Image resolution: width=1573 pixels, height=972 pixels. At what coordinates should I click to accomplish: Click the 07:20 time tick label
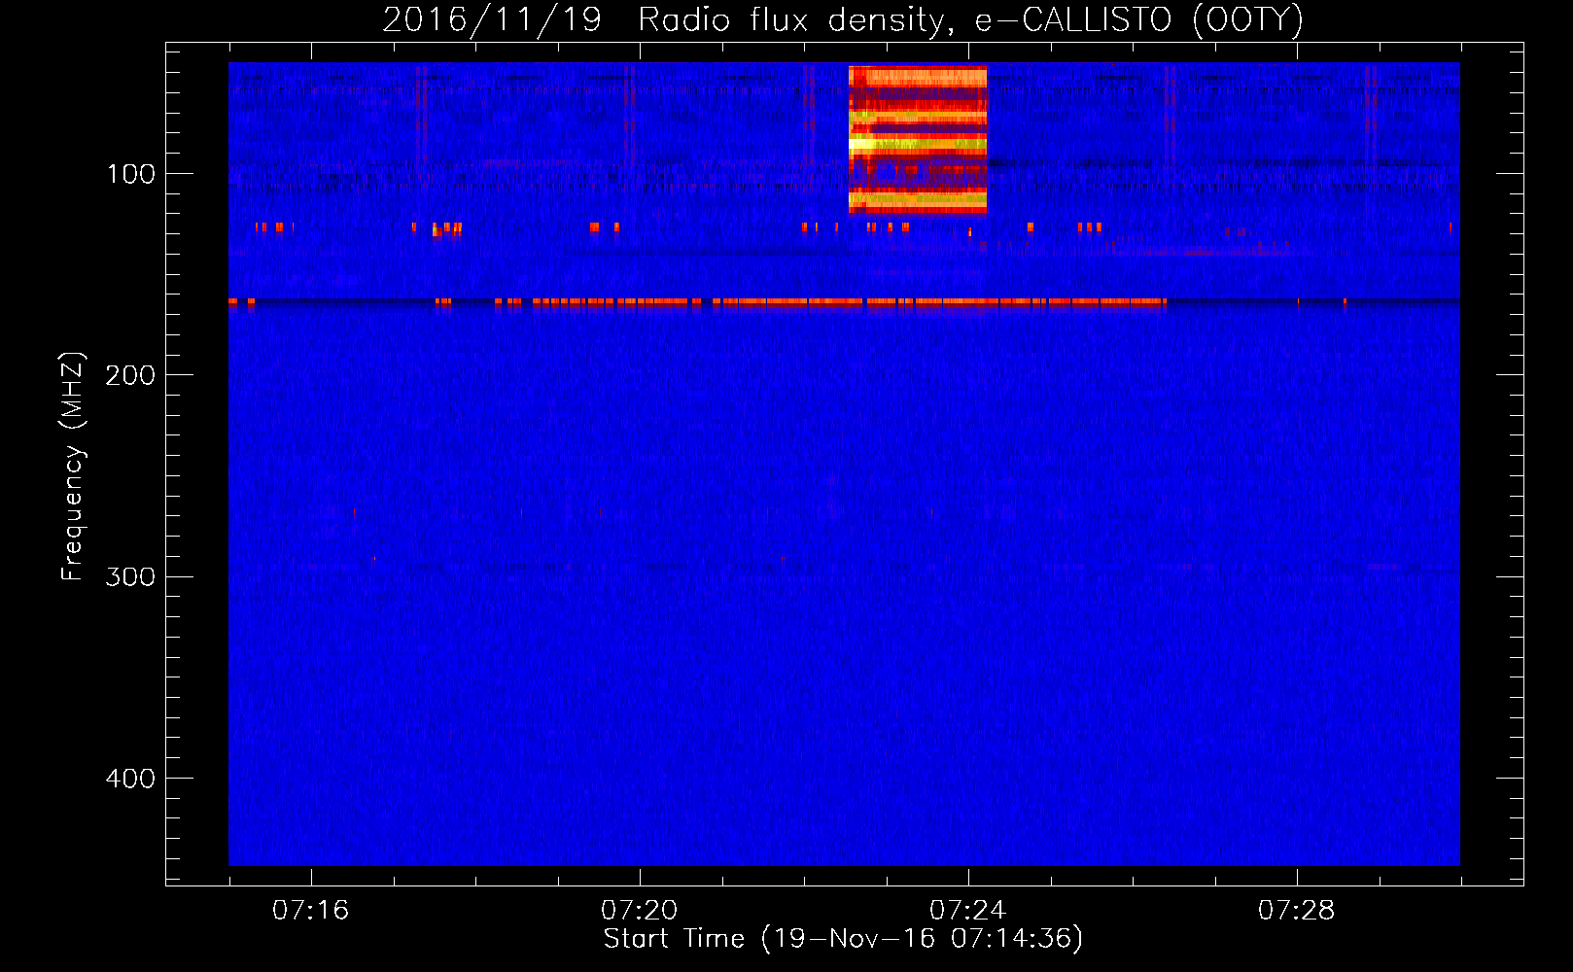639,911
